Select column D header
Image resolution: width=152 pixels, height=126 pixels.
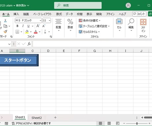click(48, 51)
